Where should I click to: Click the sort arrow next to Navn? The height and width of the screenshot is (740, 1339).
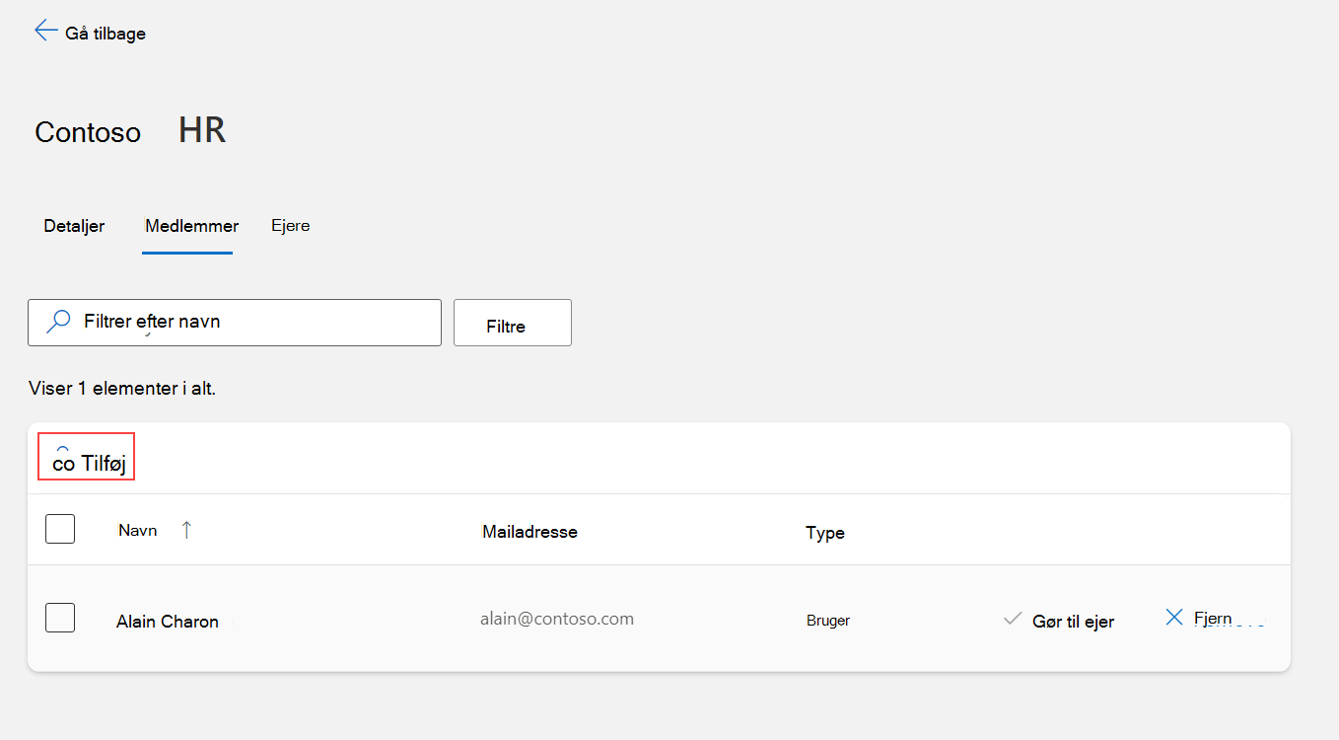186,530
